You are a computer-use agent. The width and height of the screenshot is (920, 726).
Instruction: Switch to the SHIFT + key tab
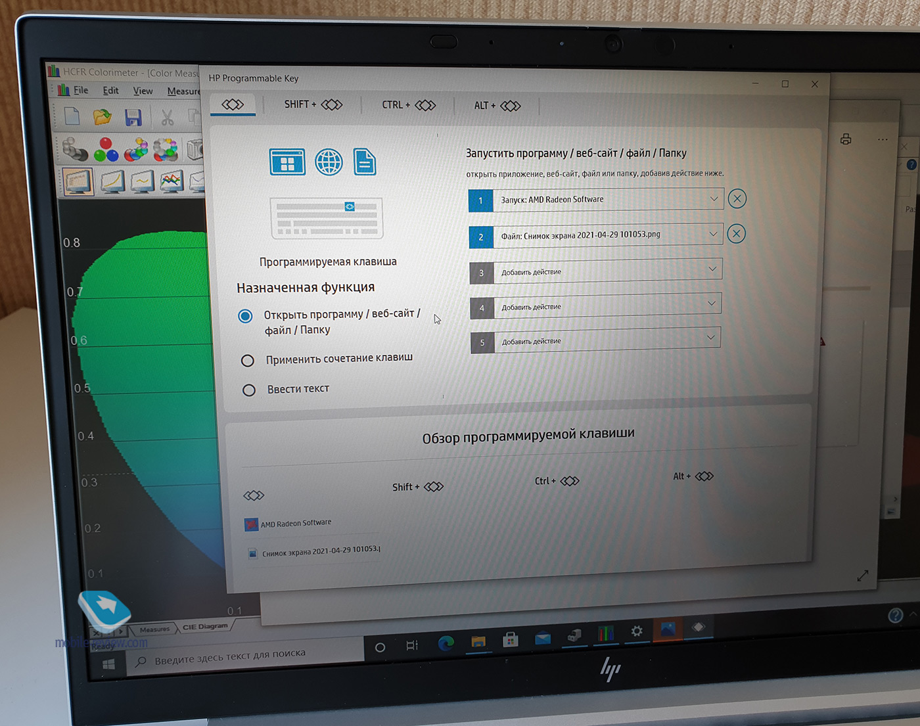click(x=313, y=104)
